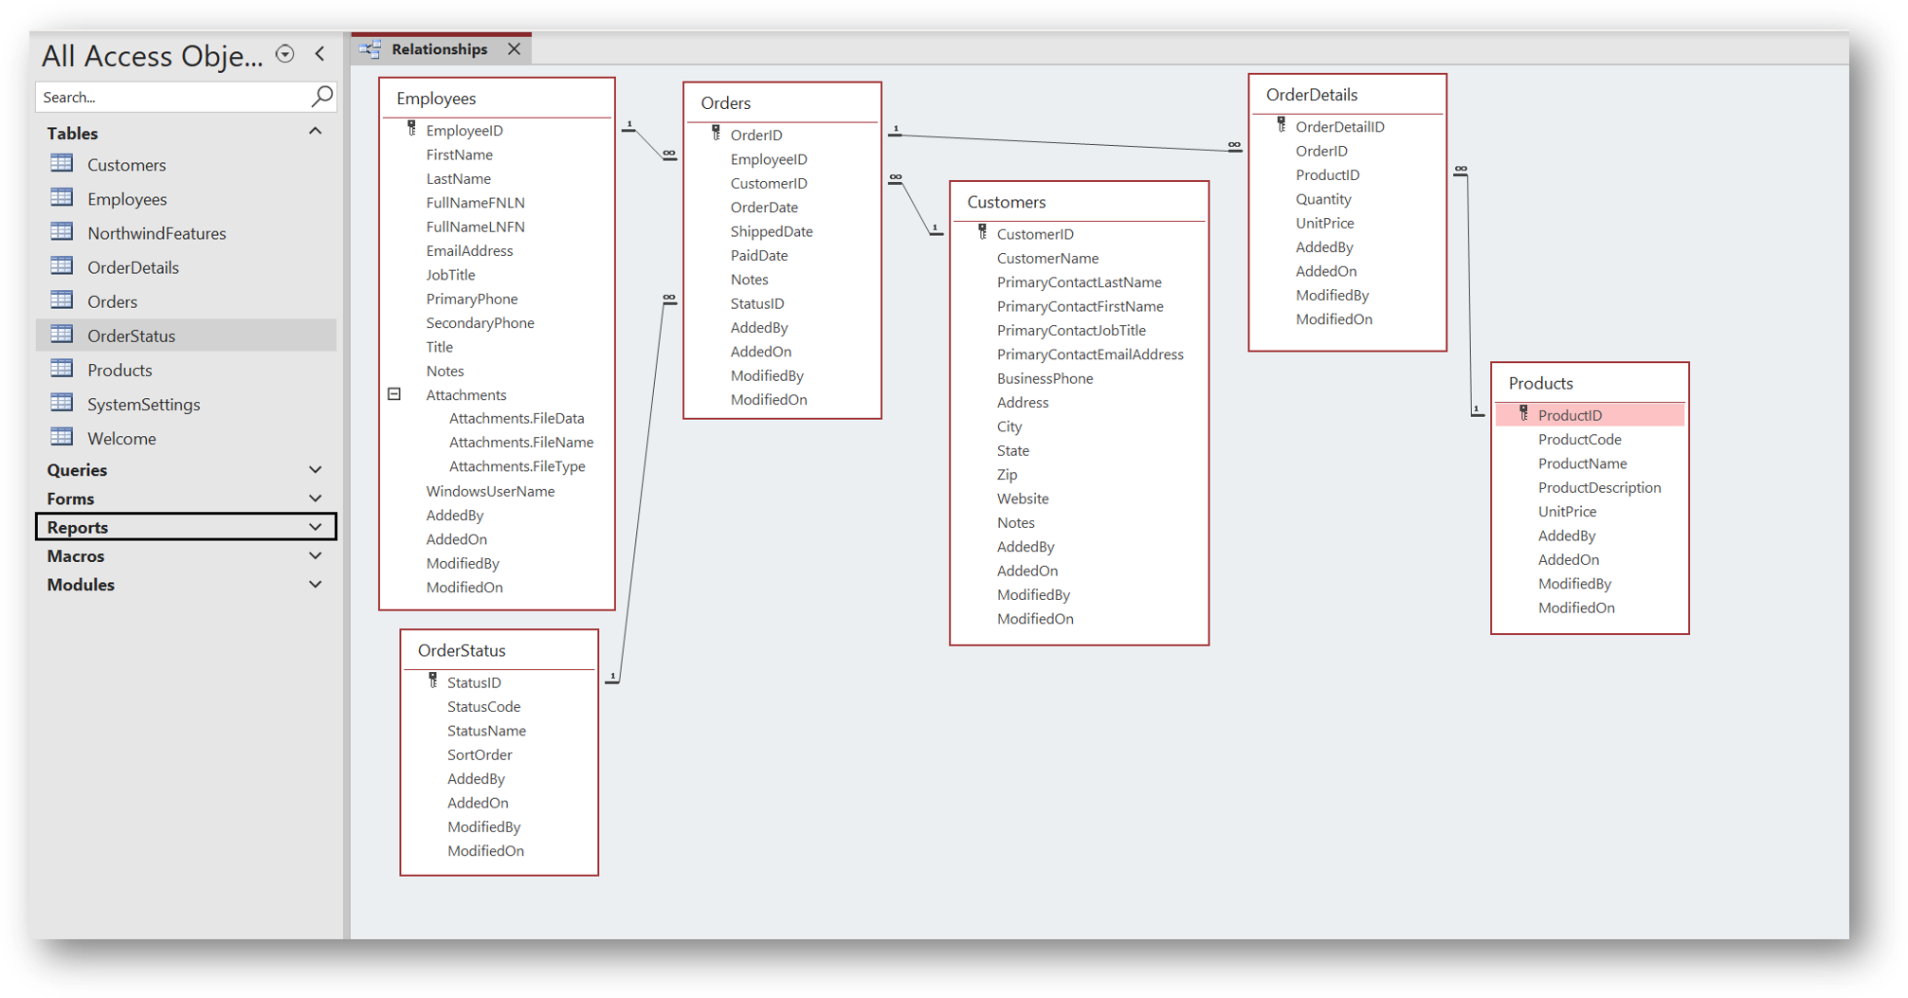Collapse the Attachments field in Employees table

click(x=394, y=393)
